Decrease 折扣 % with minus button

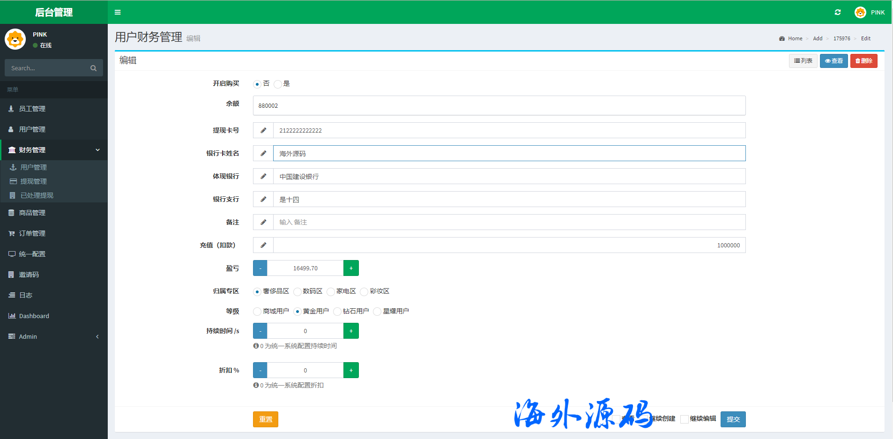click(260, 371)
